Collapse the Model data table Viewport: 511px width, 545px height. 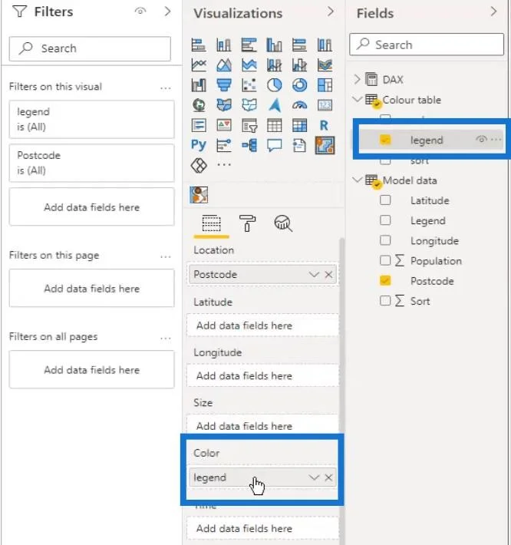(x=357, y=180)
